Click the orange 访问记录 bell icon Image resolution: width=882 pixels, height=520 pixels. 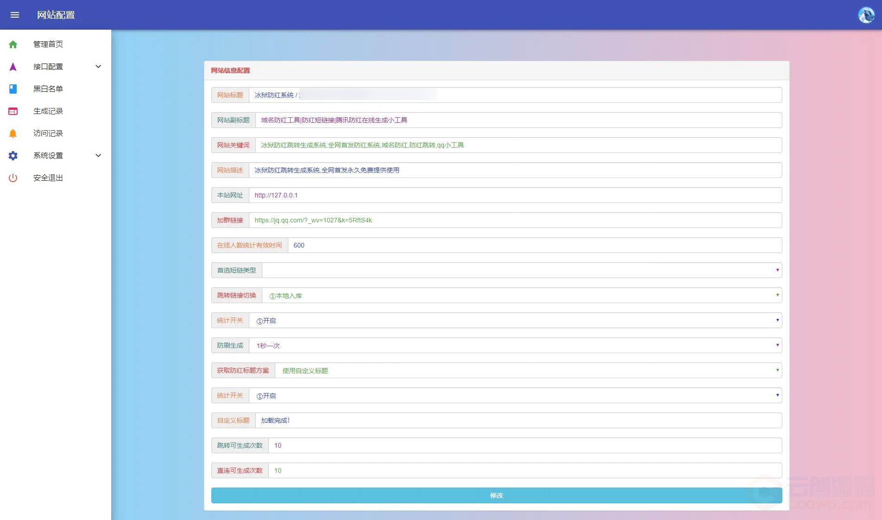pyautogui.click(x=13, y=133)
